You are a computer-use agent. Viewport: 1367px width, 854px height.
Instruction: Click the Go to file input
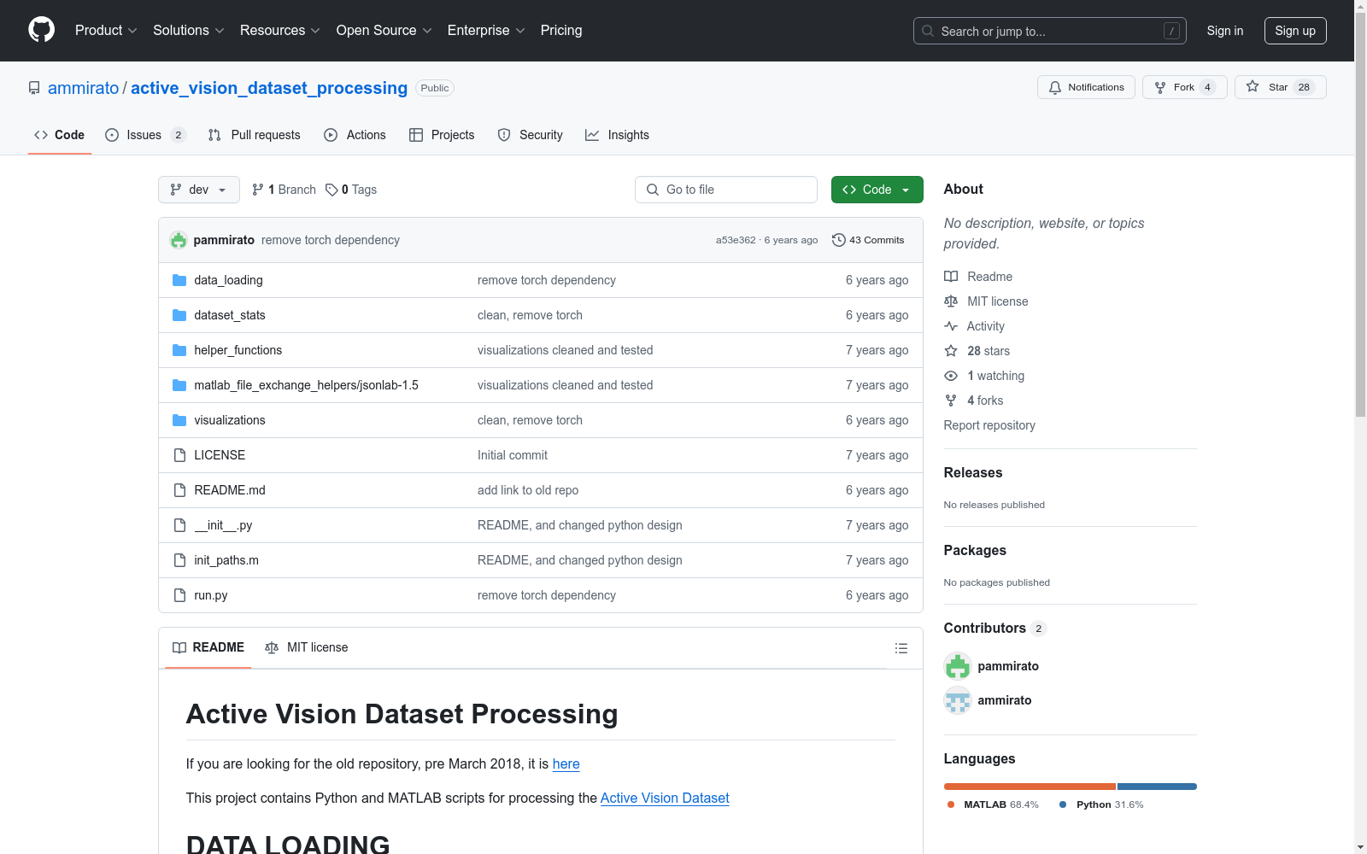tap(726, 190)
